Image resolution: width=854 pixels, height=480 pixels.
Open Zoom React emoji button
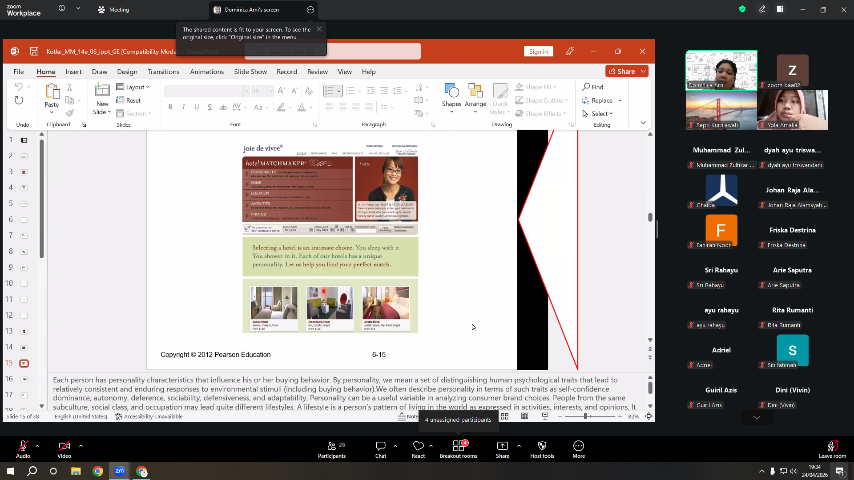pyautogui.click(x=418, y=449)
